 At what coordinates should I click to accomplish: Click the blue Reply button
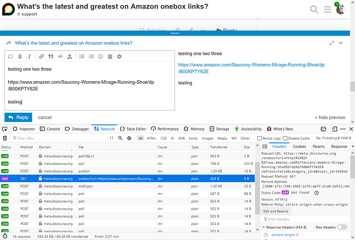point(19,117)
